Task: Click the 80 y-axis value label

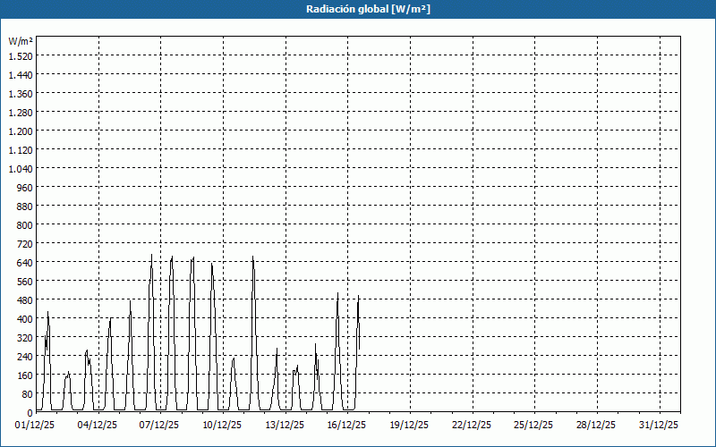Action: (27, 393)
